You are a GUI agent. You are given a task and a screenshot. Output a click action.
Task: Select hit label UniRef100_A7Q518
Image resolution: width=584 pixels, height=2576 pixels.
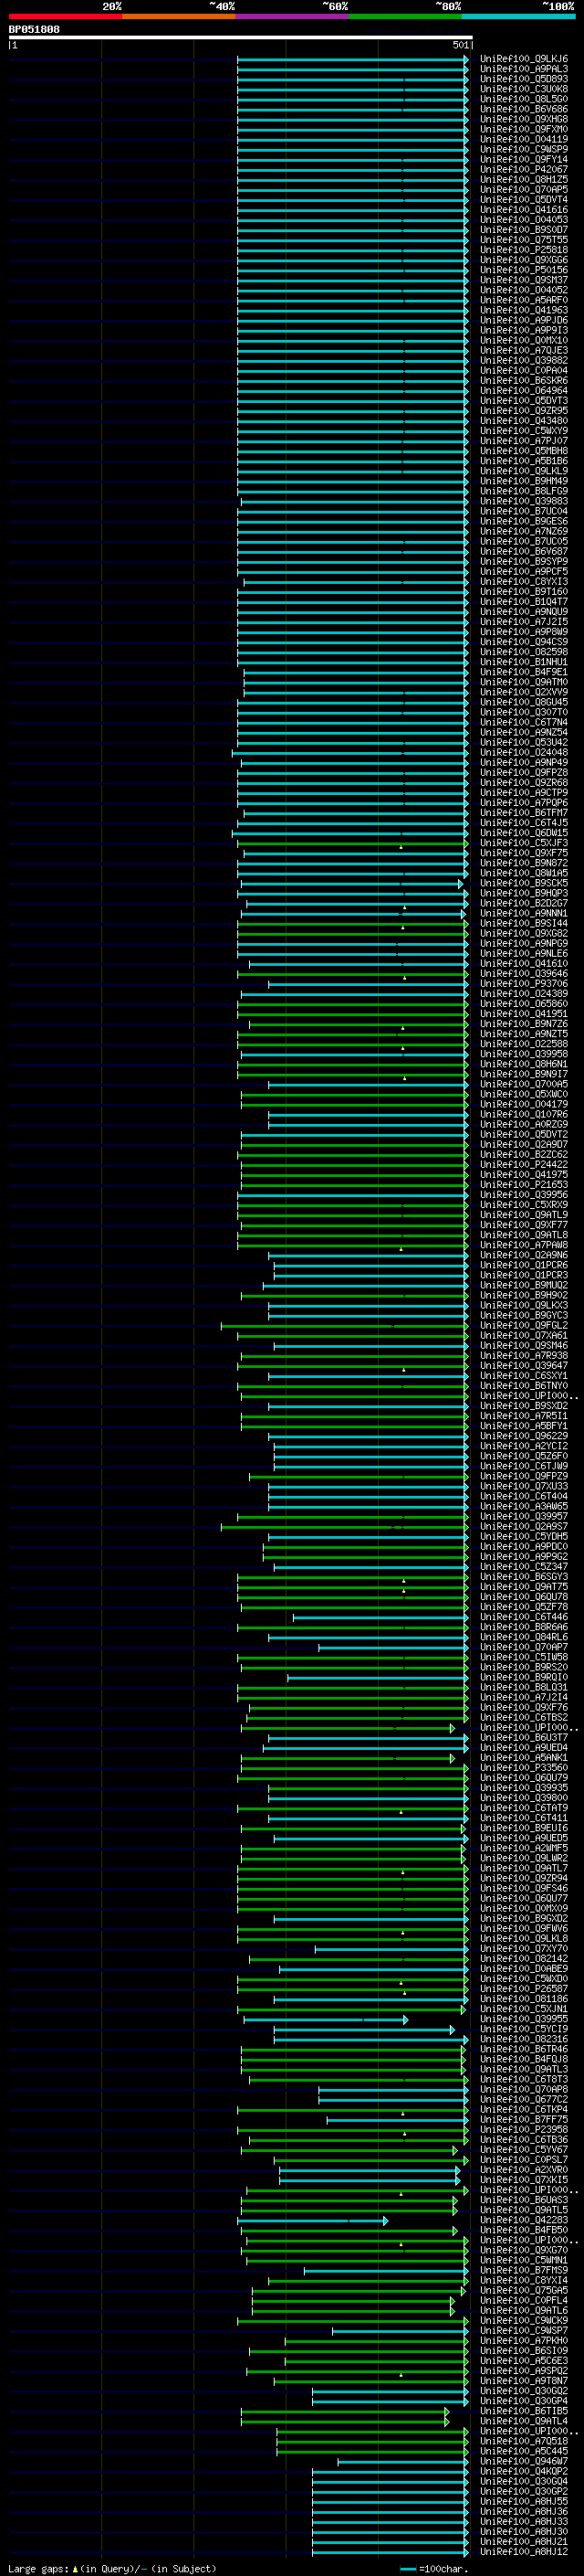point(524,2440)
